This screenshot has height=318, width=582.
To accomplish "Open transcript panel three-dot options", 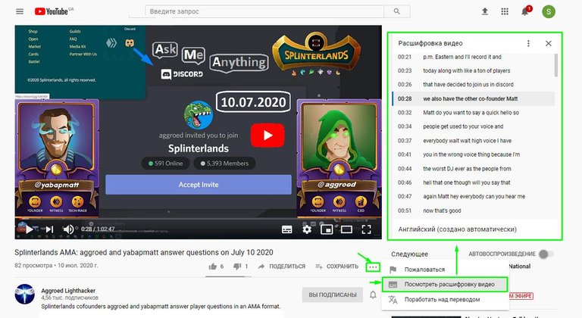I will pyautogui.click(x=528, y=43).
